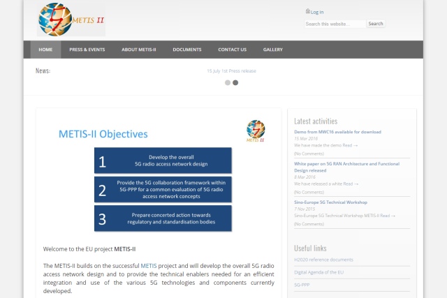
Task: Open Demo from MWC16 available for download
Action: pos(337,132)
